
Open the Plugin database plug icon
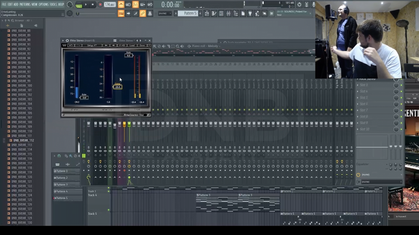[x=250, y=14]
